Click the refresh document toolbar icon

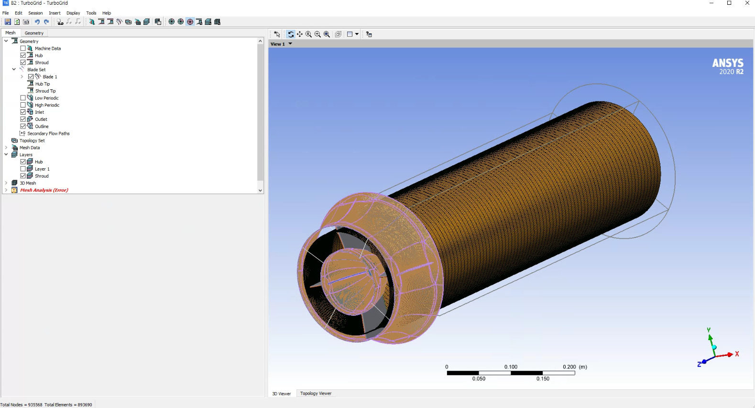(x=17, y=21)
